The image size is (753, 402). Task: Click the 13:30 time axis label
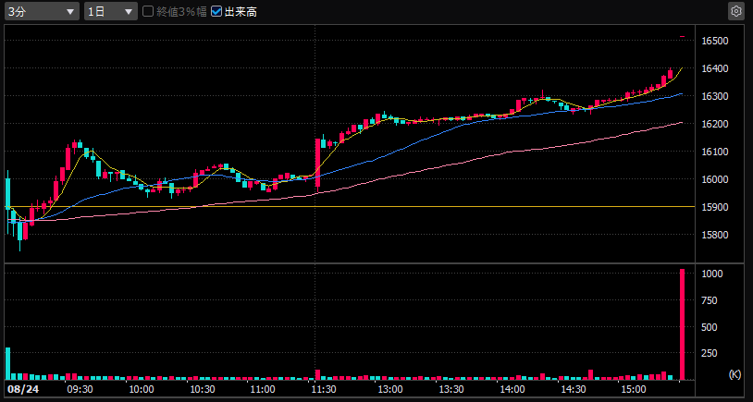451,389
